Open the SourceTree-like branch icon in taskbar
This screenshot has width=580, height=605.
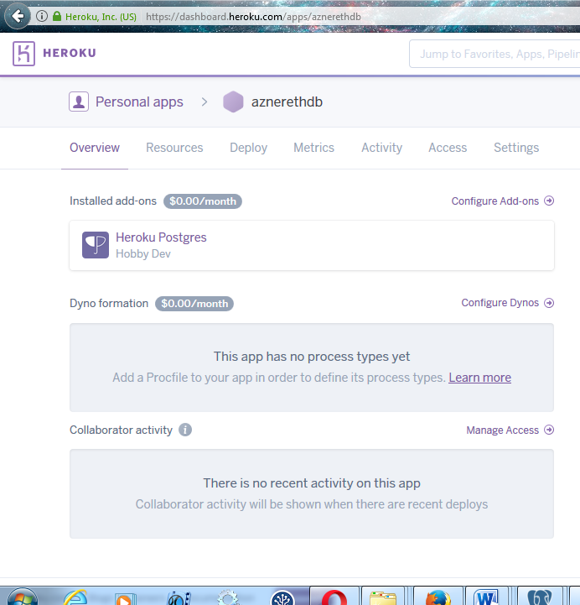click(x=282, y=597)
